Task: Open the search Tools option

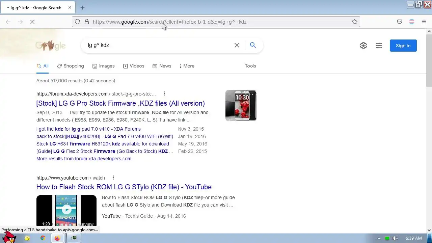Action: 250,66
